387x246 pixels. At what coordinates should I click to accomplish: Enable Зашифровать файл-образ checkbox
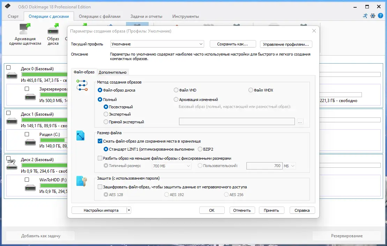click(x=100, y=187)
